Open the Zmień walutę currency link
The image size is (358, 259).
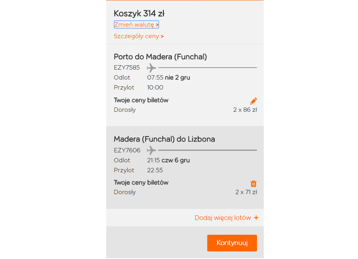tap(134, 25)
